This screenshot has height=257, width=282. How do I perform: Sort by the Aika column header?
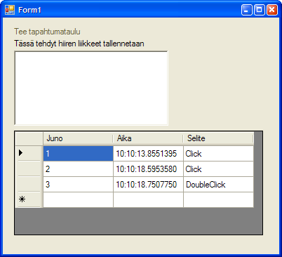(148, 138)
